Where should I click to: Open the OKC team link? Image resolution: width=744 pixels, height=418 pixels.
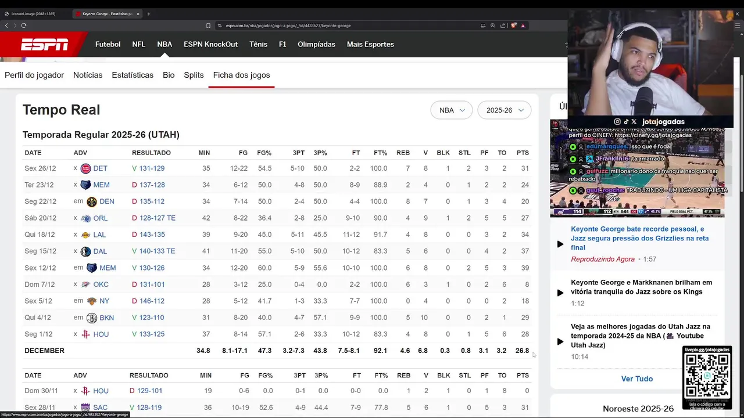point(101,284)
